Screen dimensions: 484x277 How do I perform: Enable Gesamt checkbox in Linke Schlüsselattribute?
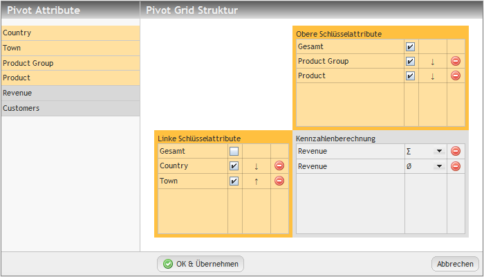pyautogui.click(x=234, y=151)
